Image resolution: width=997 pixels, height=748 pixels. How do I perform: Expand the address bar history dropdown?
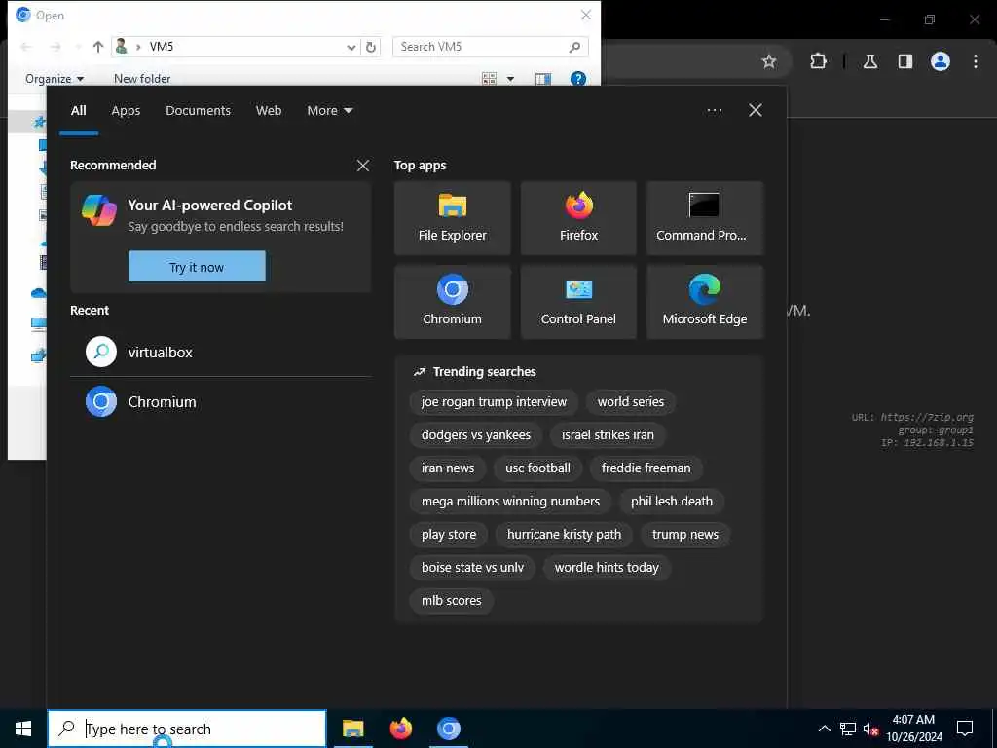(x=351, y=47)
